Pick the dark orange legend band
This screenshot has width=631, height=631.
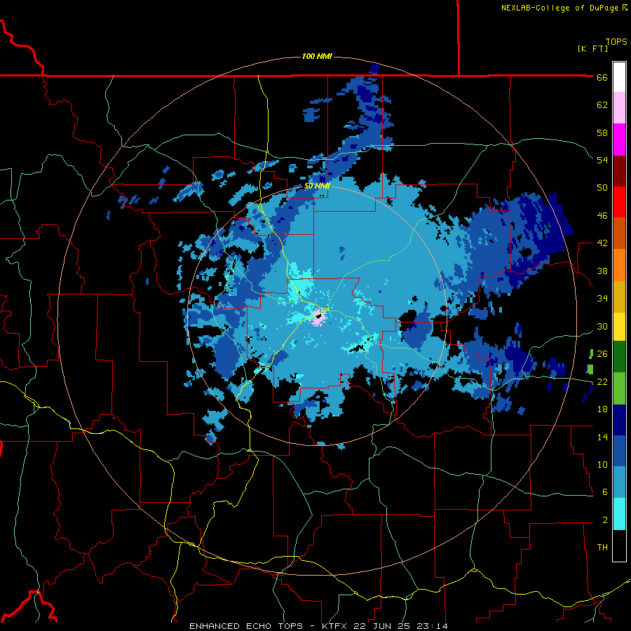tap(619, 233)
